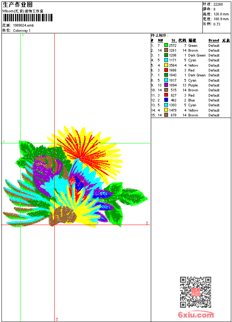Image resolution: width=232 pixels, height=322 pixels.
Task: Select the blue swatch in stop row 12
Action: pos(166,100)
